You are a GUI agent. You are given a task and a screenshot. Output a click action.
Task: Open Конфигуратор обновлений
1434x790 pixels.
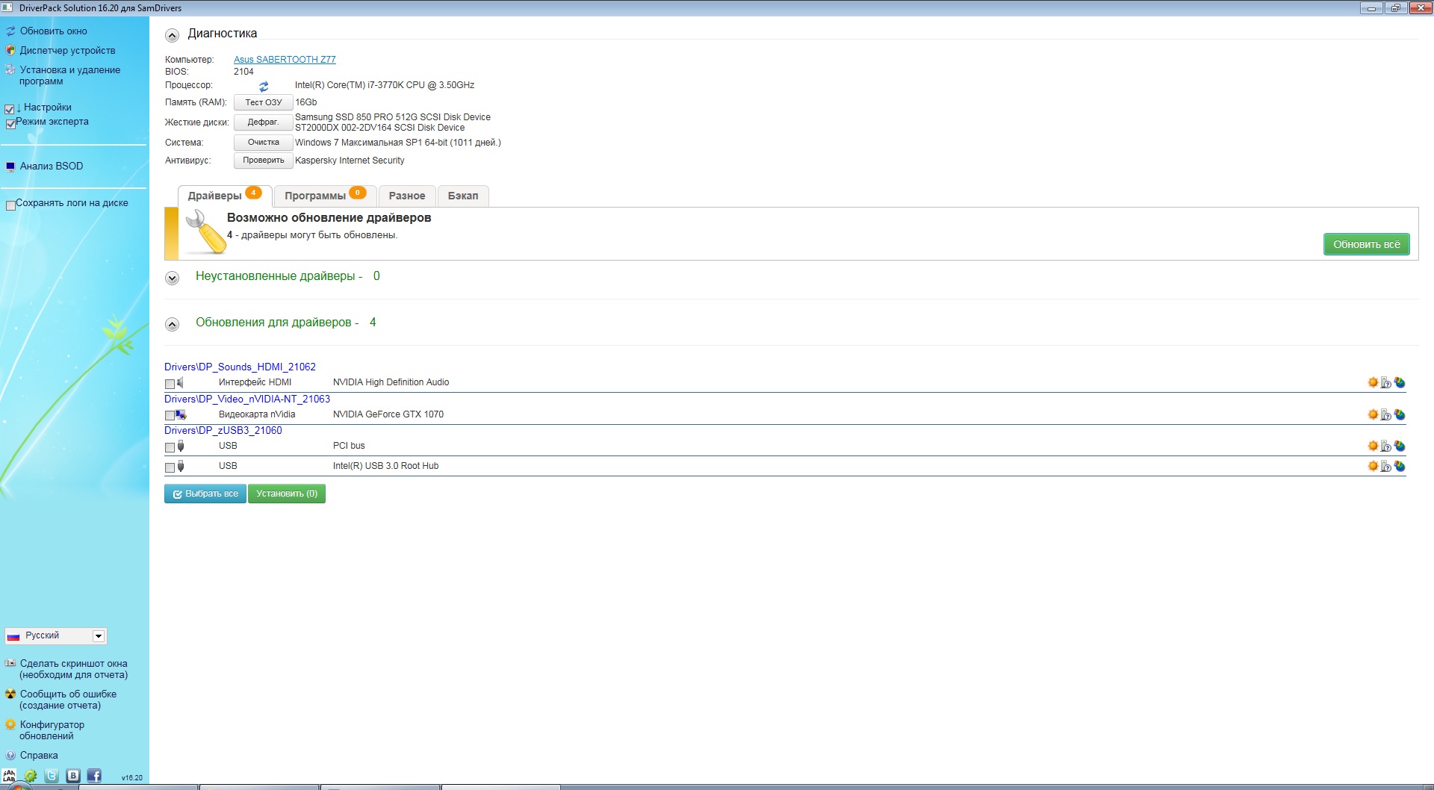(x=52, y=730)
